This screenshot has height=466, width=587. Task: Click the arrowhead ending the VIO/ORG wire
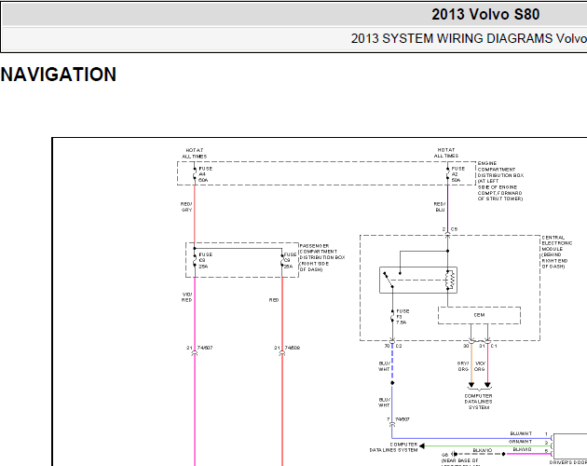487,385
